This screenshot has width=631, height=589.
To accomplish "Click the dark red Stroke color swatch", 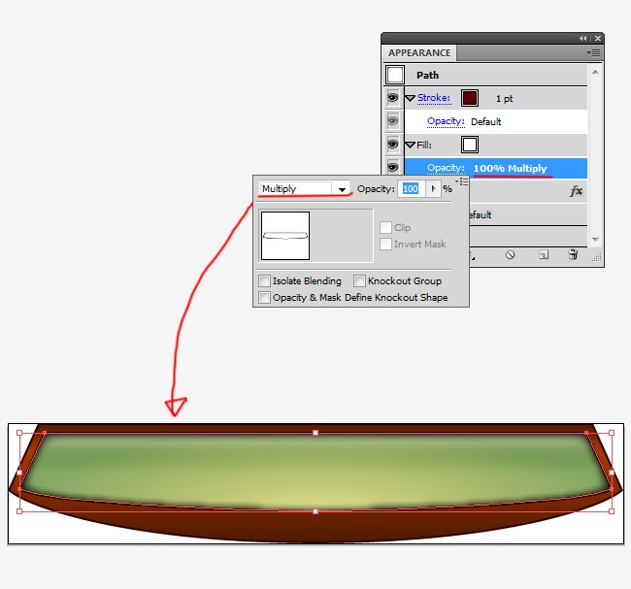I will tap(470, 98).
